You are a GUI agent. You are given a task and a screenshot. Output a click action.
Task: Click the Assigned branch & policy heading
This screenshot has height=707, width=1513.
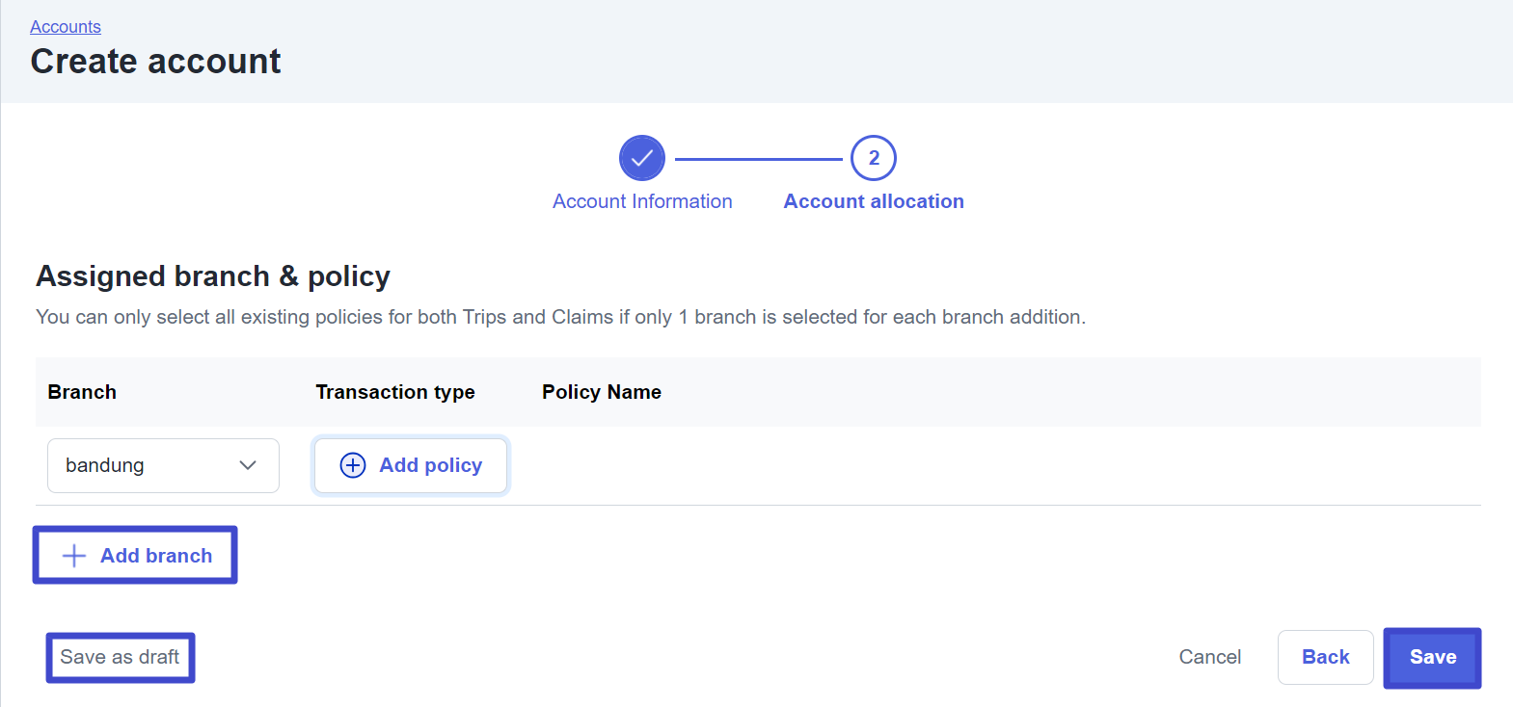(x=213, y=276)
